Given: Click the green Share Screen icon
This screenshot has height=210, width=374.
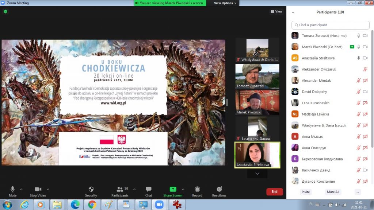Looking at the screenshot, I should [x=173, y=190].
